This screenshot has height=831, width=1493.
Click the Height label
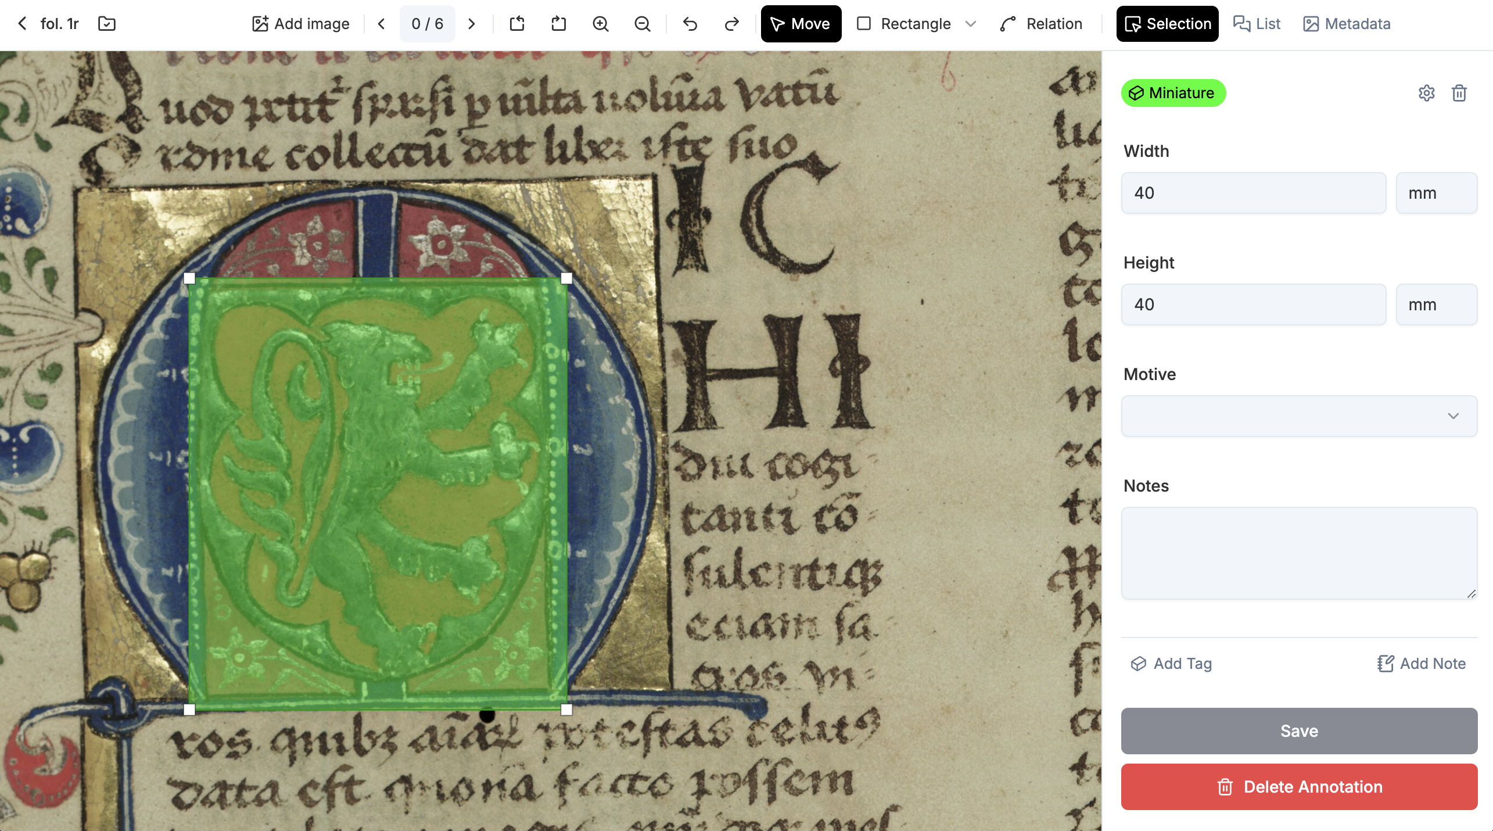point(1149,263)
